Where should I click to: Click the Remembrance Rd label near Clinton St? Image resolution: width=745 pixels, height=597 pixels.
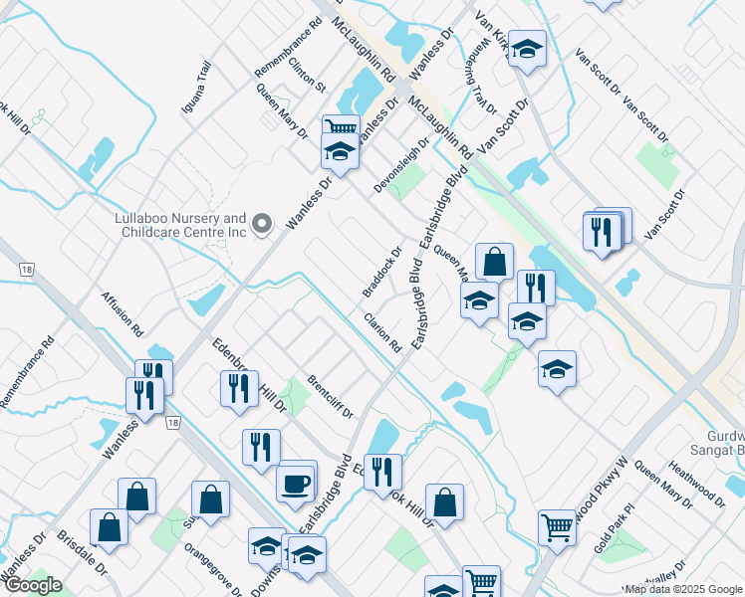coord(289,48)
